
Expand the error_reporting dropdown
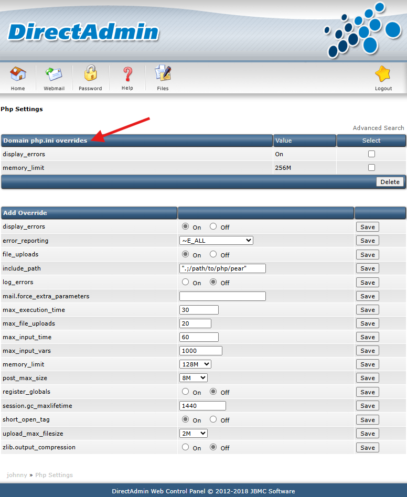pyautogui.click(x=216, y=241)
